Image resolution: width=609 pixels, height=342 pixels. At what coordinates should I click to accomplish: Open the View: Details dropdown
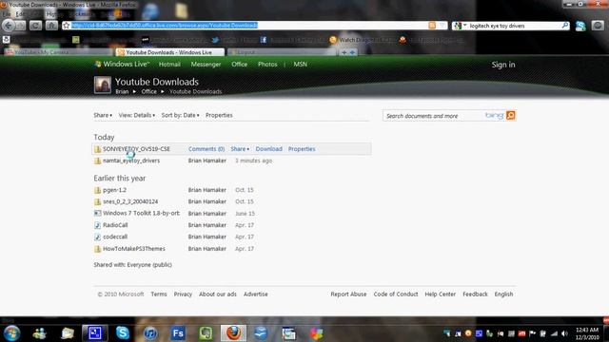137,115
